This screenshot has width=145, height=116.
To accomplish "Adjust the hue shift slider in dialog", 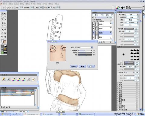I will (85, 50).
